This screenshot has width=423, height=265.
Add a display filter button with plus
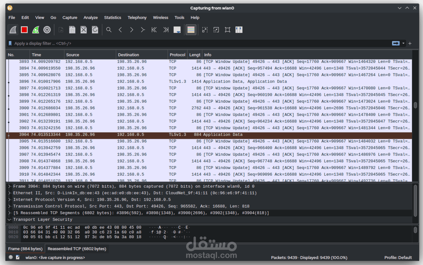(x=410, y=43)
